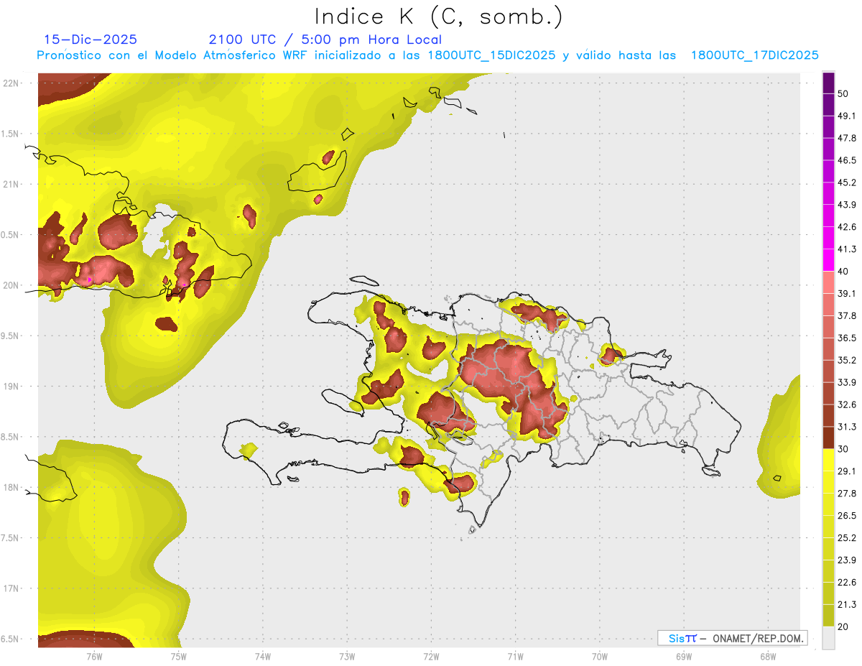Click the color bar value 42.6

pos(847,227)
